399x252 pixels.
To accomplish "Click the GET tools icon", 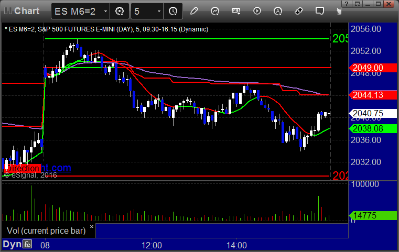I will tap(236, 11).
